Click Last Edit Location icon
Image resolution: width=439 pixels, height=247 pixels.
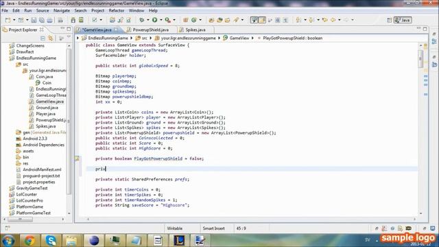(x=324, y=20)
